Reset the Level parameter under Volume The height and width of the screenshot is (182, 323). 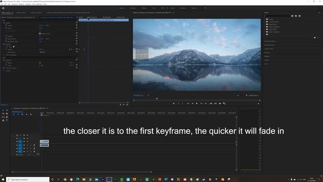pos(77,65)
